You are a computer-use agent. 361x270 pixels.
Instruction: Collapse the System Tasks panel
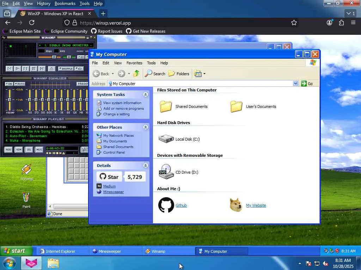(x=146, y=94)
